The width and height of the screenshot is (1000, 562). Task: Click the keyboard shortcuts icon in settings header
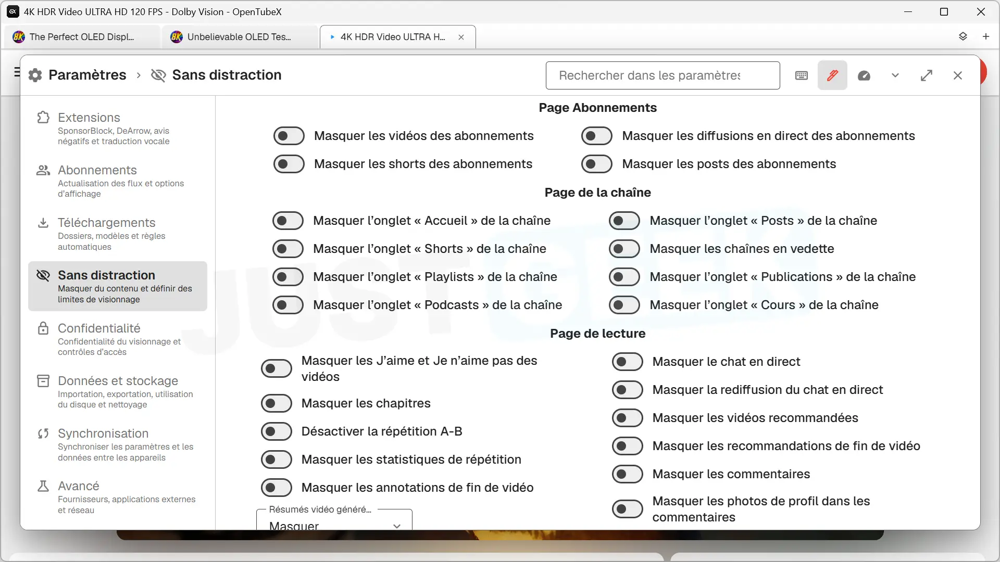click(802, 75)
